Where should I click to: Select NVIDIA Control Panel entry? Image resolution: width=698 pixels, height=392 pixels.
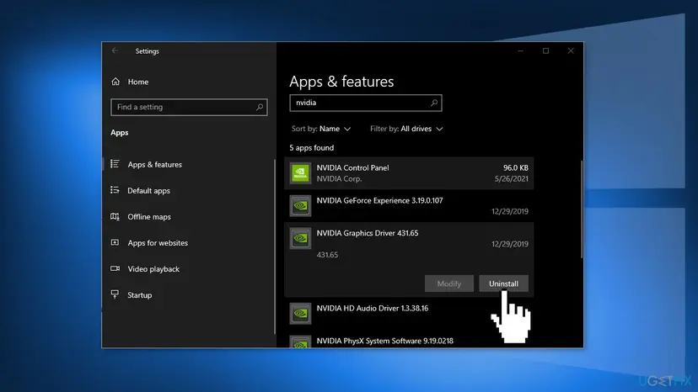[409, 173]
